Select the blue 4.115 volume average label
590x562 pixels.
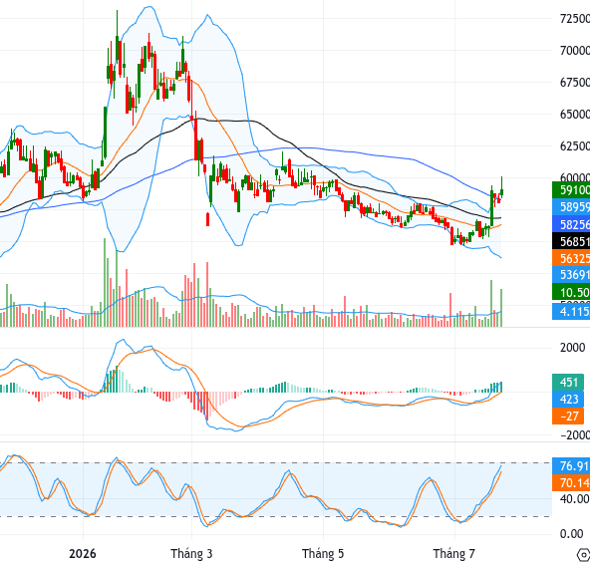click(x=571, y=312)
